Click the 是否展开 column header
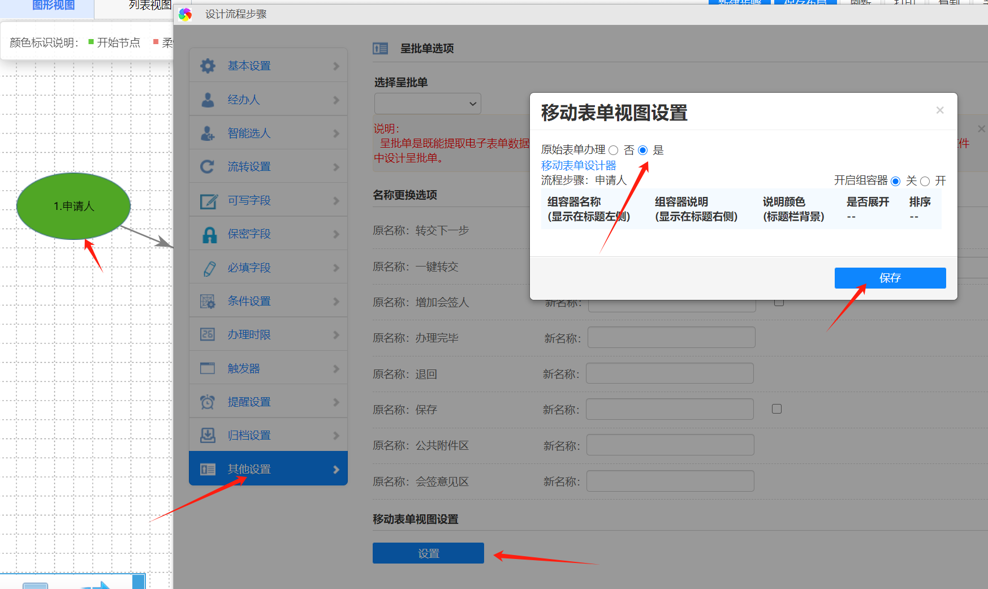Viewport: 988px width, 589px height. 868,202
